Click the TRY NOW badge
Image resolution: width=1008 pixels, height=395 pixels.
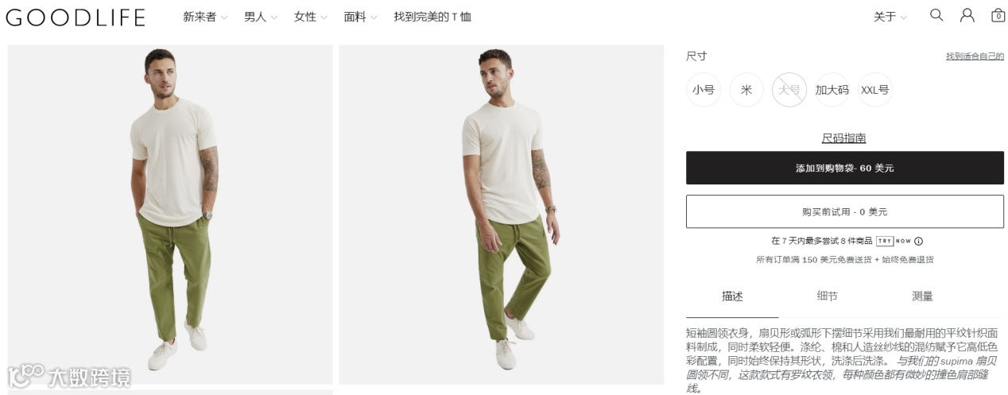click(x=894, y=241)
